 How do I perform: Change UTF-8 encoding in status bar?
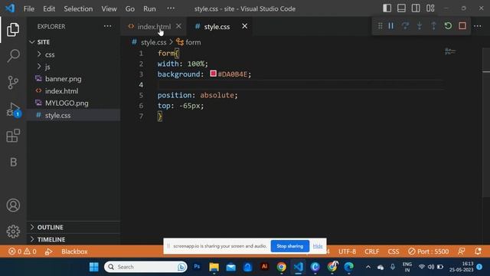(x=347, y=251)
